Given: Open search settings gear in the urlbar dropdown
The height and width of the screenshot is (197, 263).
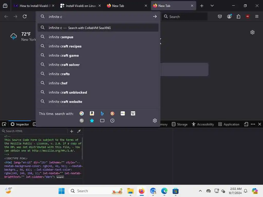Looking at the screenshot, I should 155,121.
